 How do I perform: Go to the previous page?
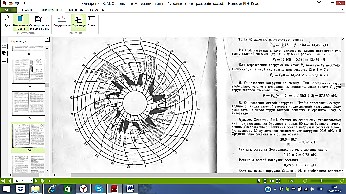coord(9,181)
